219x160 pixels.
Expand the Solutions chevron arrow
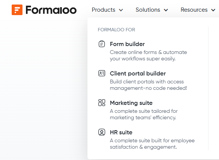(x=166, y=10)
